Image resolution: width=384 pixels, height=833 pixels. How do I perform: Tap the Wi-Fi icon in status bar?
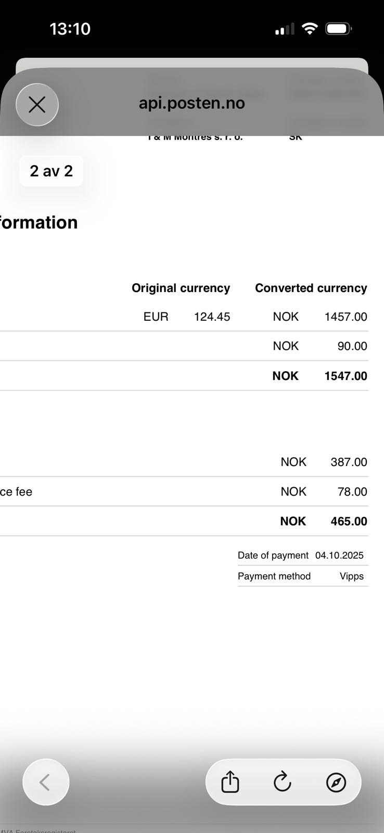[x=310, y=29]
